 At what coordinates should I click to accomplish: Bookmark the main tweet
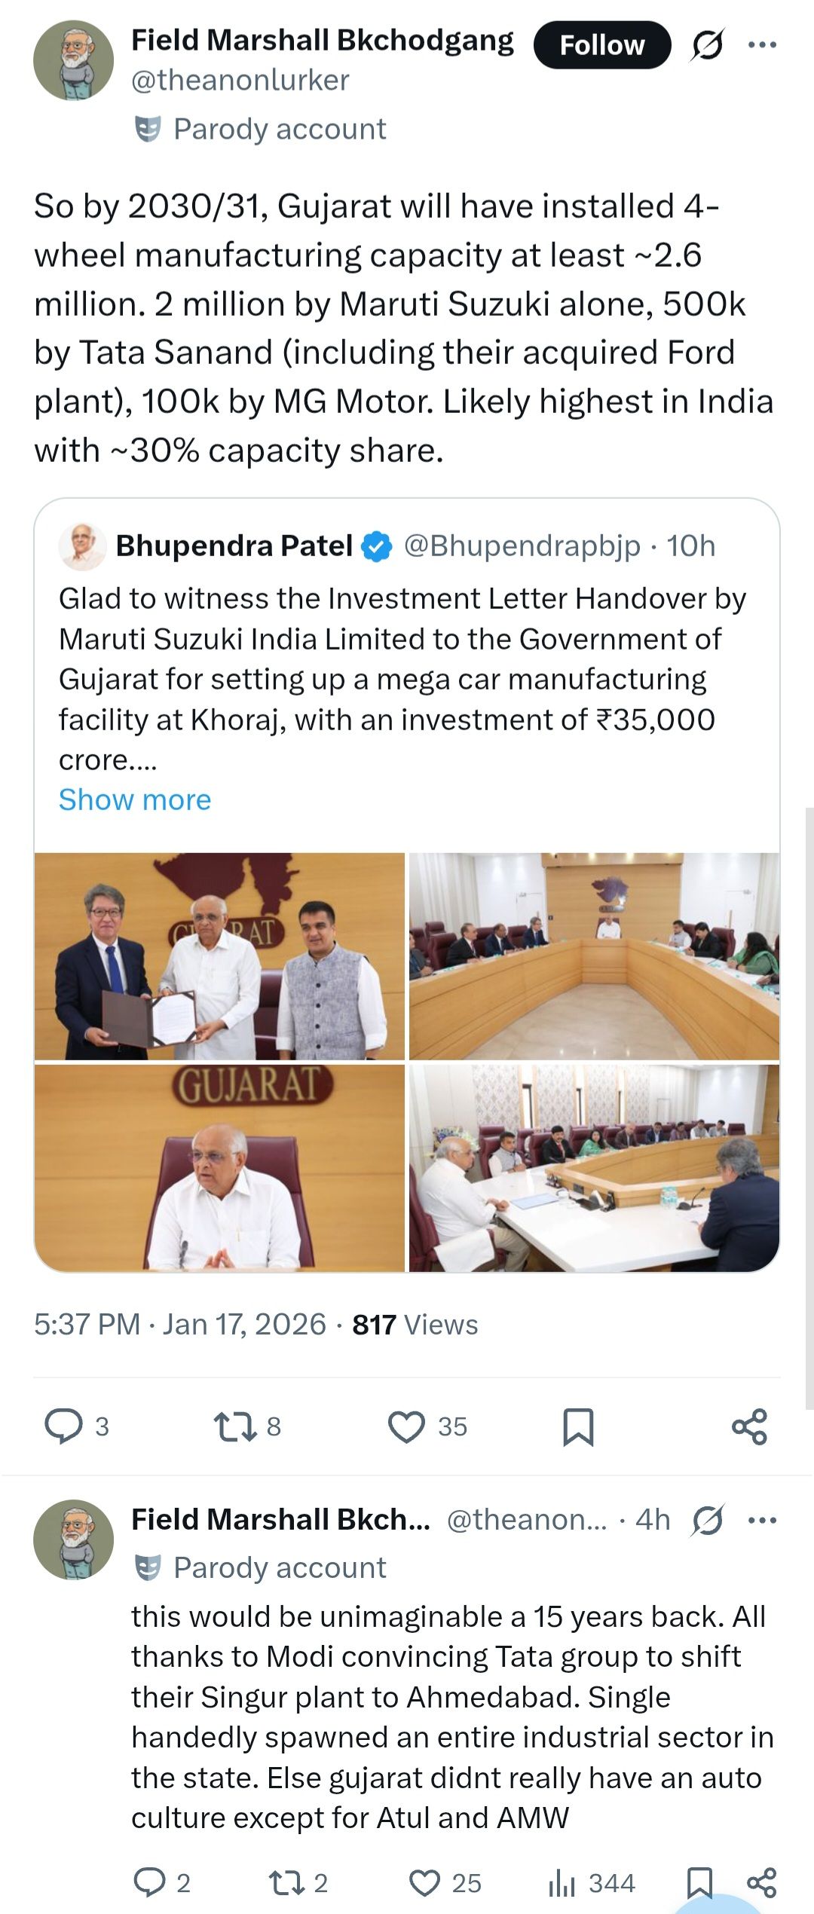tap(578, 1426)
